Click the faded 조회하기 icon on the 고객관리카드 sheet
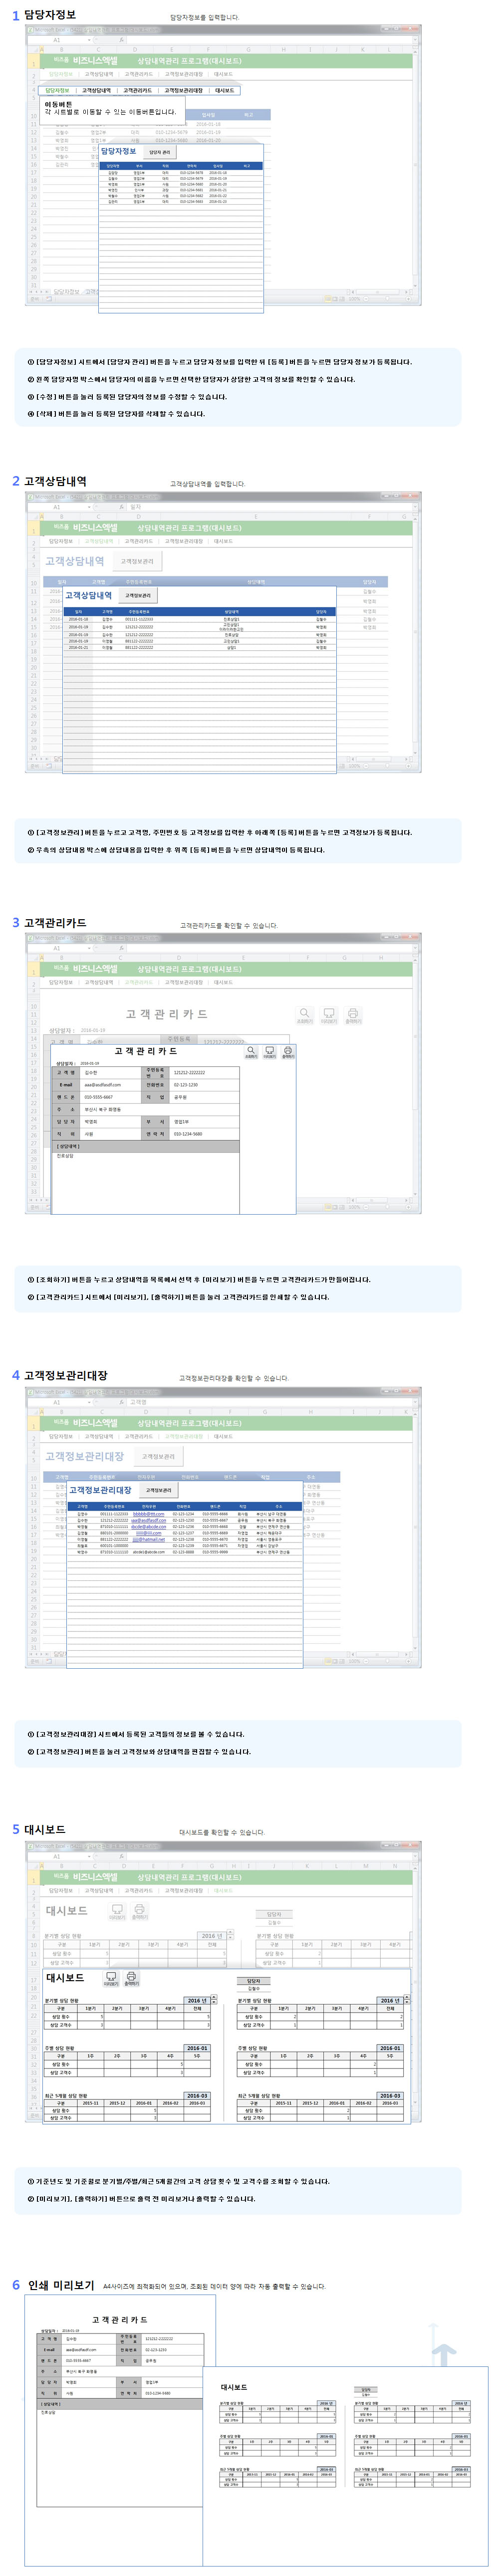494x2576 pixels. pyautogui.click(x=304, y=1015)
